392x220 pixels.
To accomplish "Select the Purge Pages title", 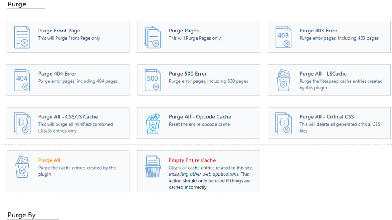I will pyautogui.click(x=183, y=31).
